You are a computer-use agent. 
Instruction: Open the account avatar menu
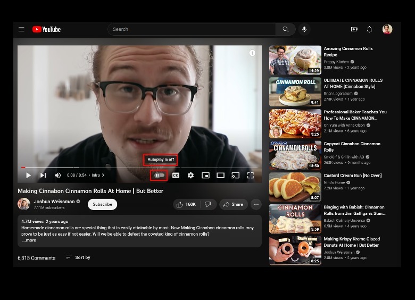point(387,29)
